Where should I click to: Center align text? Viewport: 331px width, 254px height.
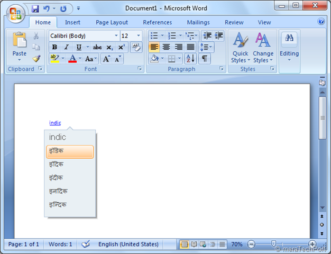coord(166,47)
